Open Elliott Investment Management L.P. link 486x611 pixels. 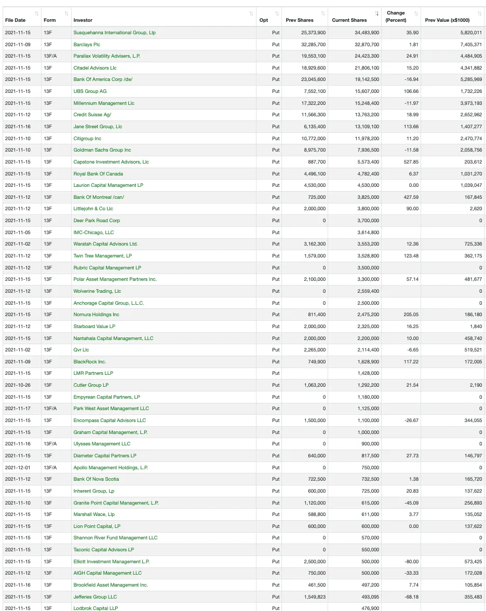click(112, 562)
